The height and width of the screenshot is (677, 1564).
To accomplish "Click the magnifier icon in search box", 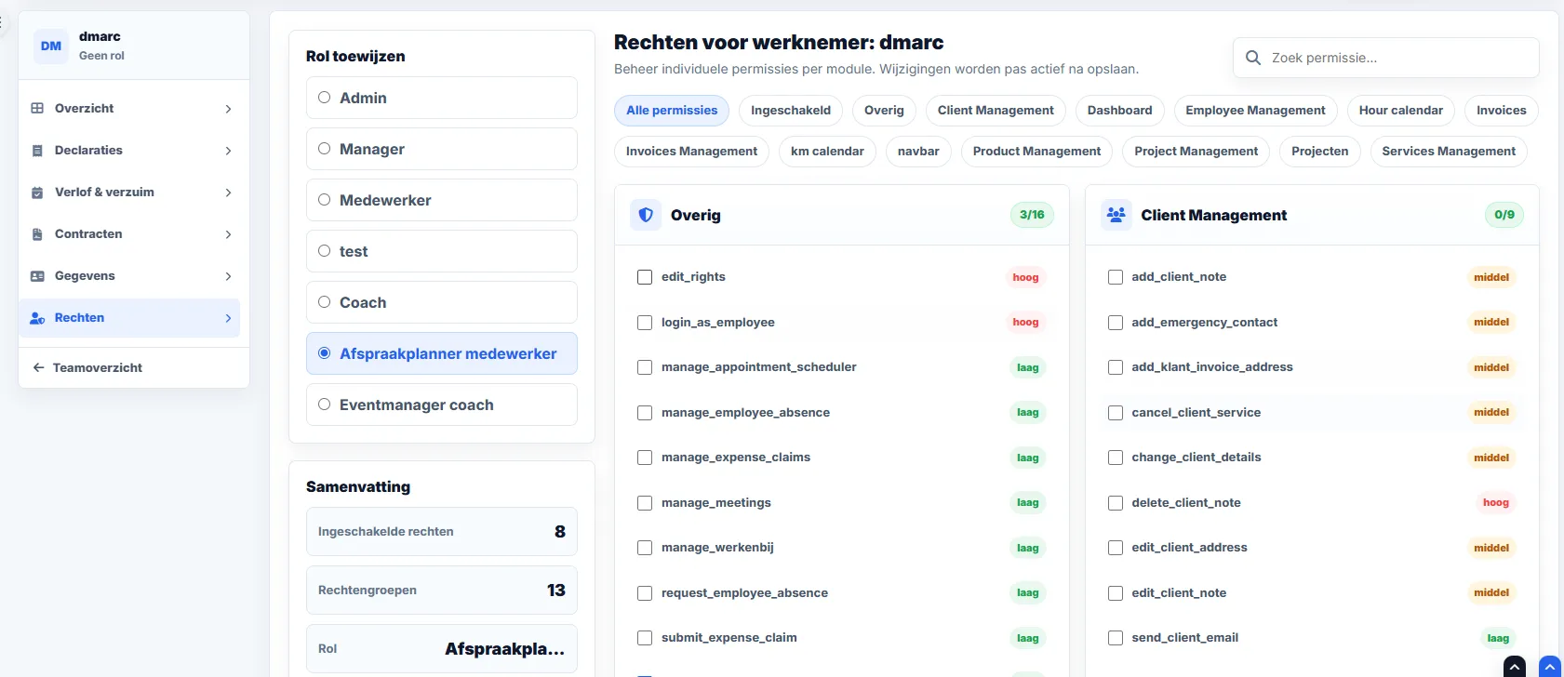I will (1253, 58).
